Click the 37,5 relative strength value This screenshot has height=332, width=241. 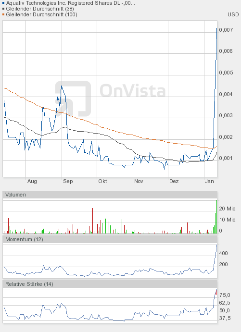(x=225, y=318)
